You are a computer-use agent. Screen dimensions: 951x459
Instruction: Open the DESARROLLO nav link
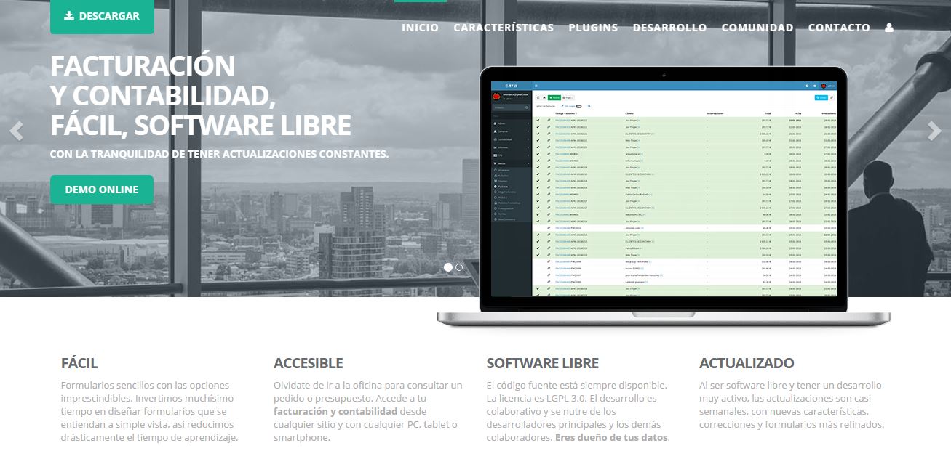[669, 28]
